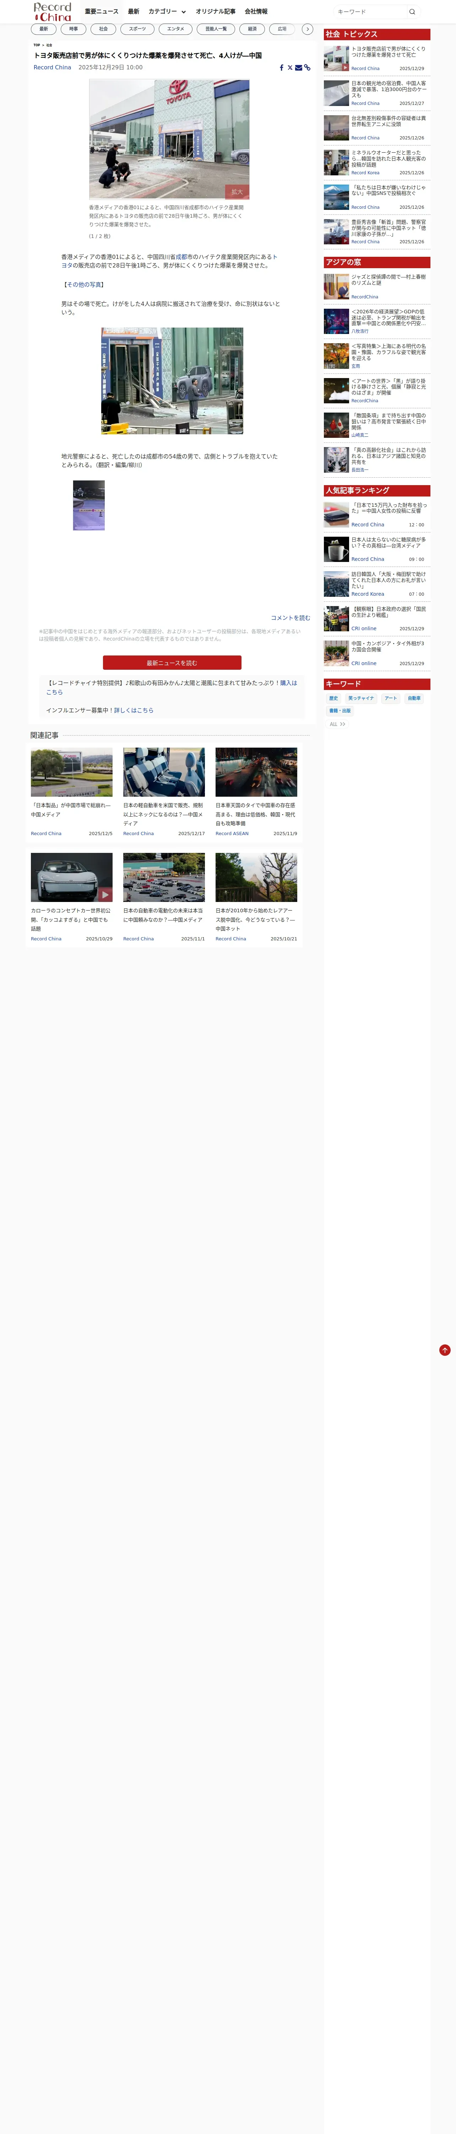The width and height of the screenshot is (456, 2134).
Task: Copy the article link icon
Action: (307, 68)
